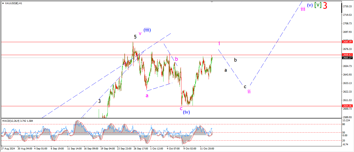Click the black 'c' projection label

pos(245,87)
